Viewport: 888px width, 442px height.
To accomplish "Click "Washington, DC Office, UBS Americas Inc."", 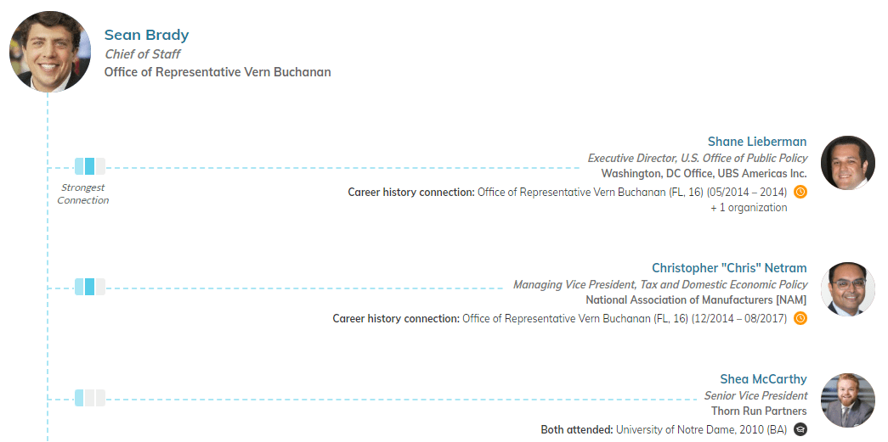I will pos(704,174).
